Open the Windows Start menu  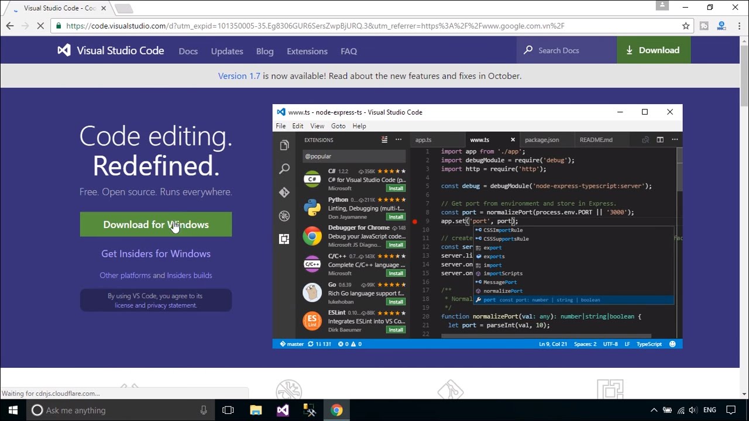click(x=13, y=410)
